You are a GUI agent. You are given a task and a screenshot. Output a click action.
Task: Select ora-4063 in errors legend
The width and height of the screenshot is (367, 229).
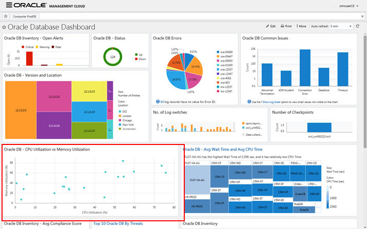(224, 78)
